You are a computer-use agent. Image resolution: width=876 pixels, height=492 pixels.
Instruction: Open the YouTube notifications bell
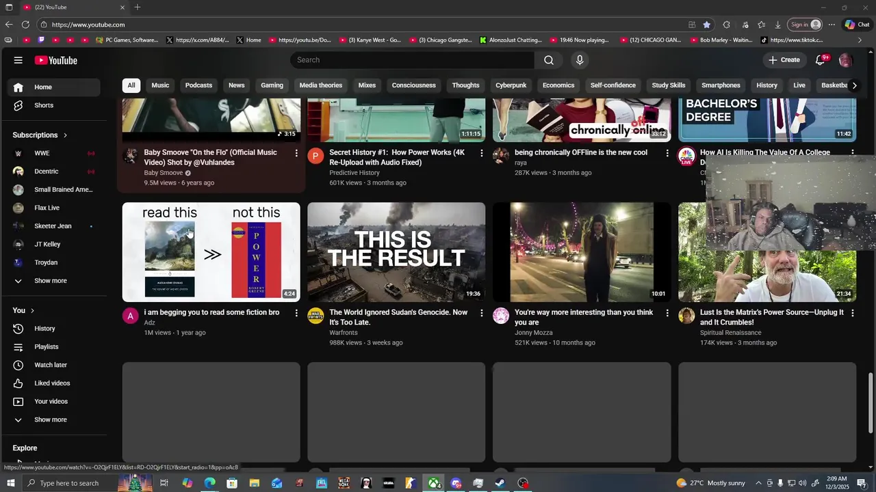pos(820,60)
